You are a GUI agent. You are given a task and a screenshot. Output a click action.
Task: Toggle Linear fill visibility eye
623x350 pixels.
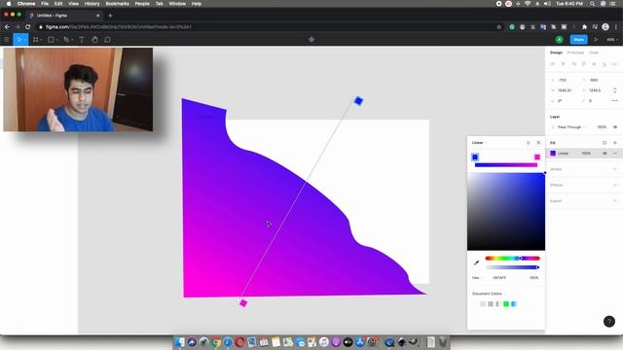click(605, 154)
